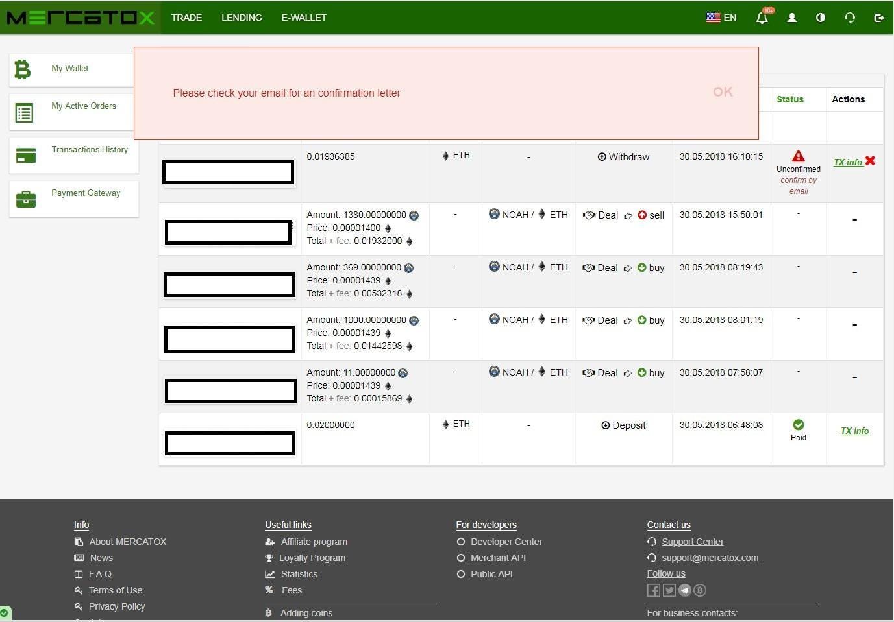Open the Telegram follow icon
This screenshot has height=622, width=894.
684,590
